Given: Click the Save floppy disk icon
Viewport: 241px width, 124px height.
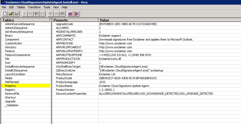Looking at the screenshot, I should tap(17, 14).
